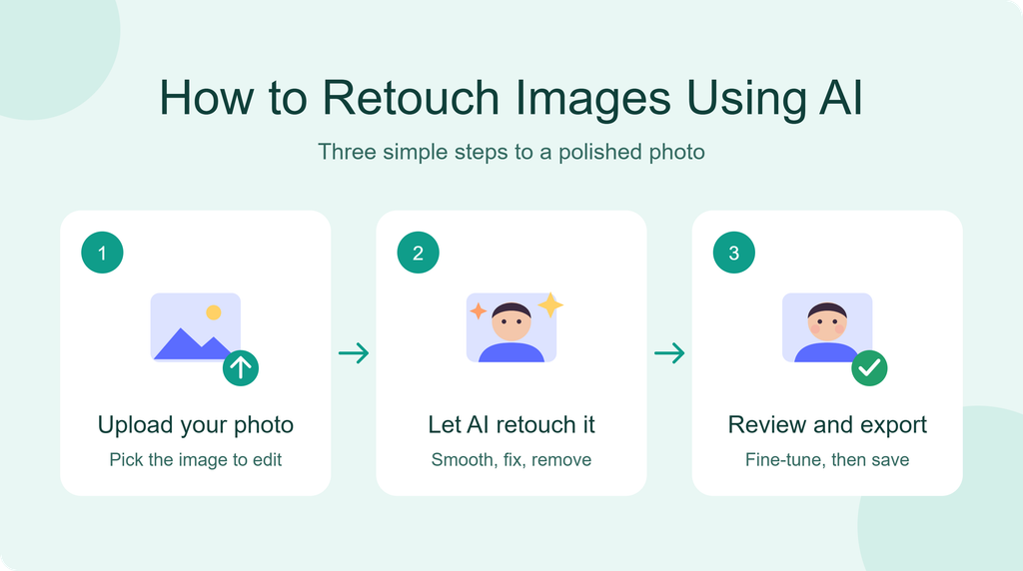Click the yellow sparkle star on portrait
The image size is (1023, 571).
click(550, 304)
